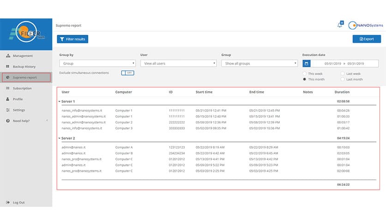
Task: Collapse the Server 2 group
Action: click(59, 138)
